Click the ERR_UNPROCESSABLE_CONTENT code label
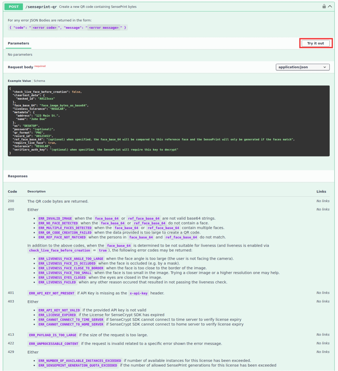The image size is (338, 371). [54, 344]
